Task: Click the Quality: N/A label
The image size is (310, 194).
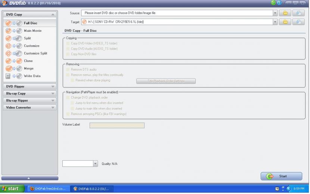Action: (x=110, y=164)
